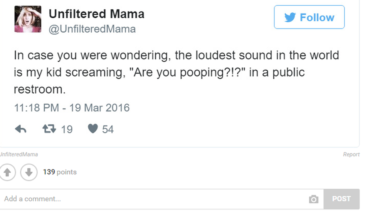370x211 pixels.
Task: Downvote the post with the down arrow
Action: [x=29, y=172]
